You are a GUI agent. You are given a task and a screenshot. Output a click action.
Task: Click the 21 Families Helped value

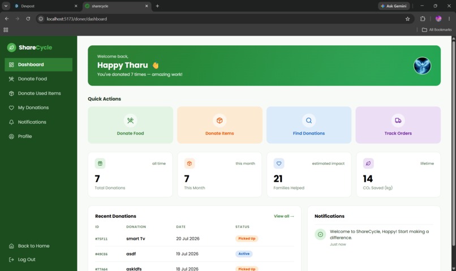point(278,179)
